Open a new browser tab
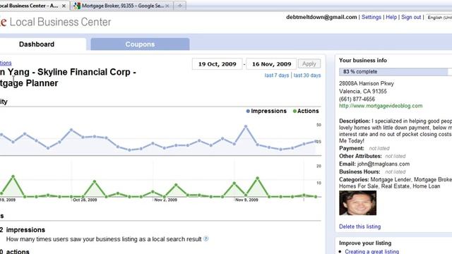 point(180,6)
